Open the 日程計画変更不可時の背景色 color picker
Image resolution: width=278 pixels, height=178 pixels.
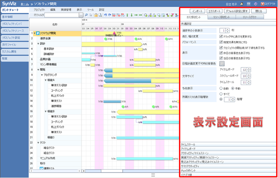(222, 64)
